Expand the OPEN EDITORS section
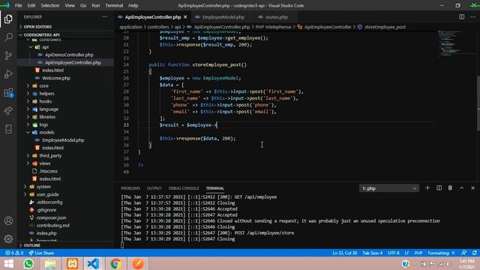This screenshot has height=270, width=480. [65, 27]
